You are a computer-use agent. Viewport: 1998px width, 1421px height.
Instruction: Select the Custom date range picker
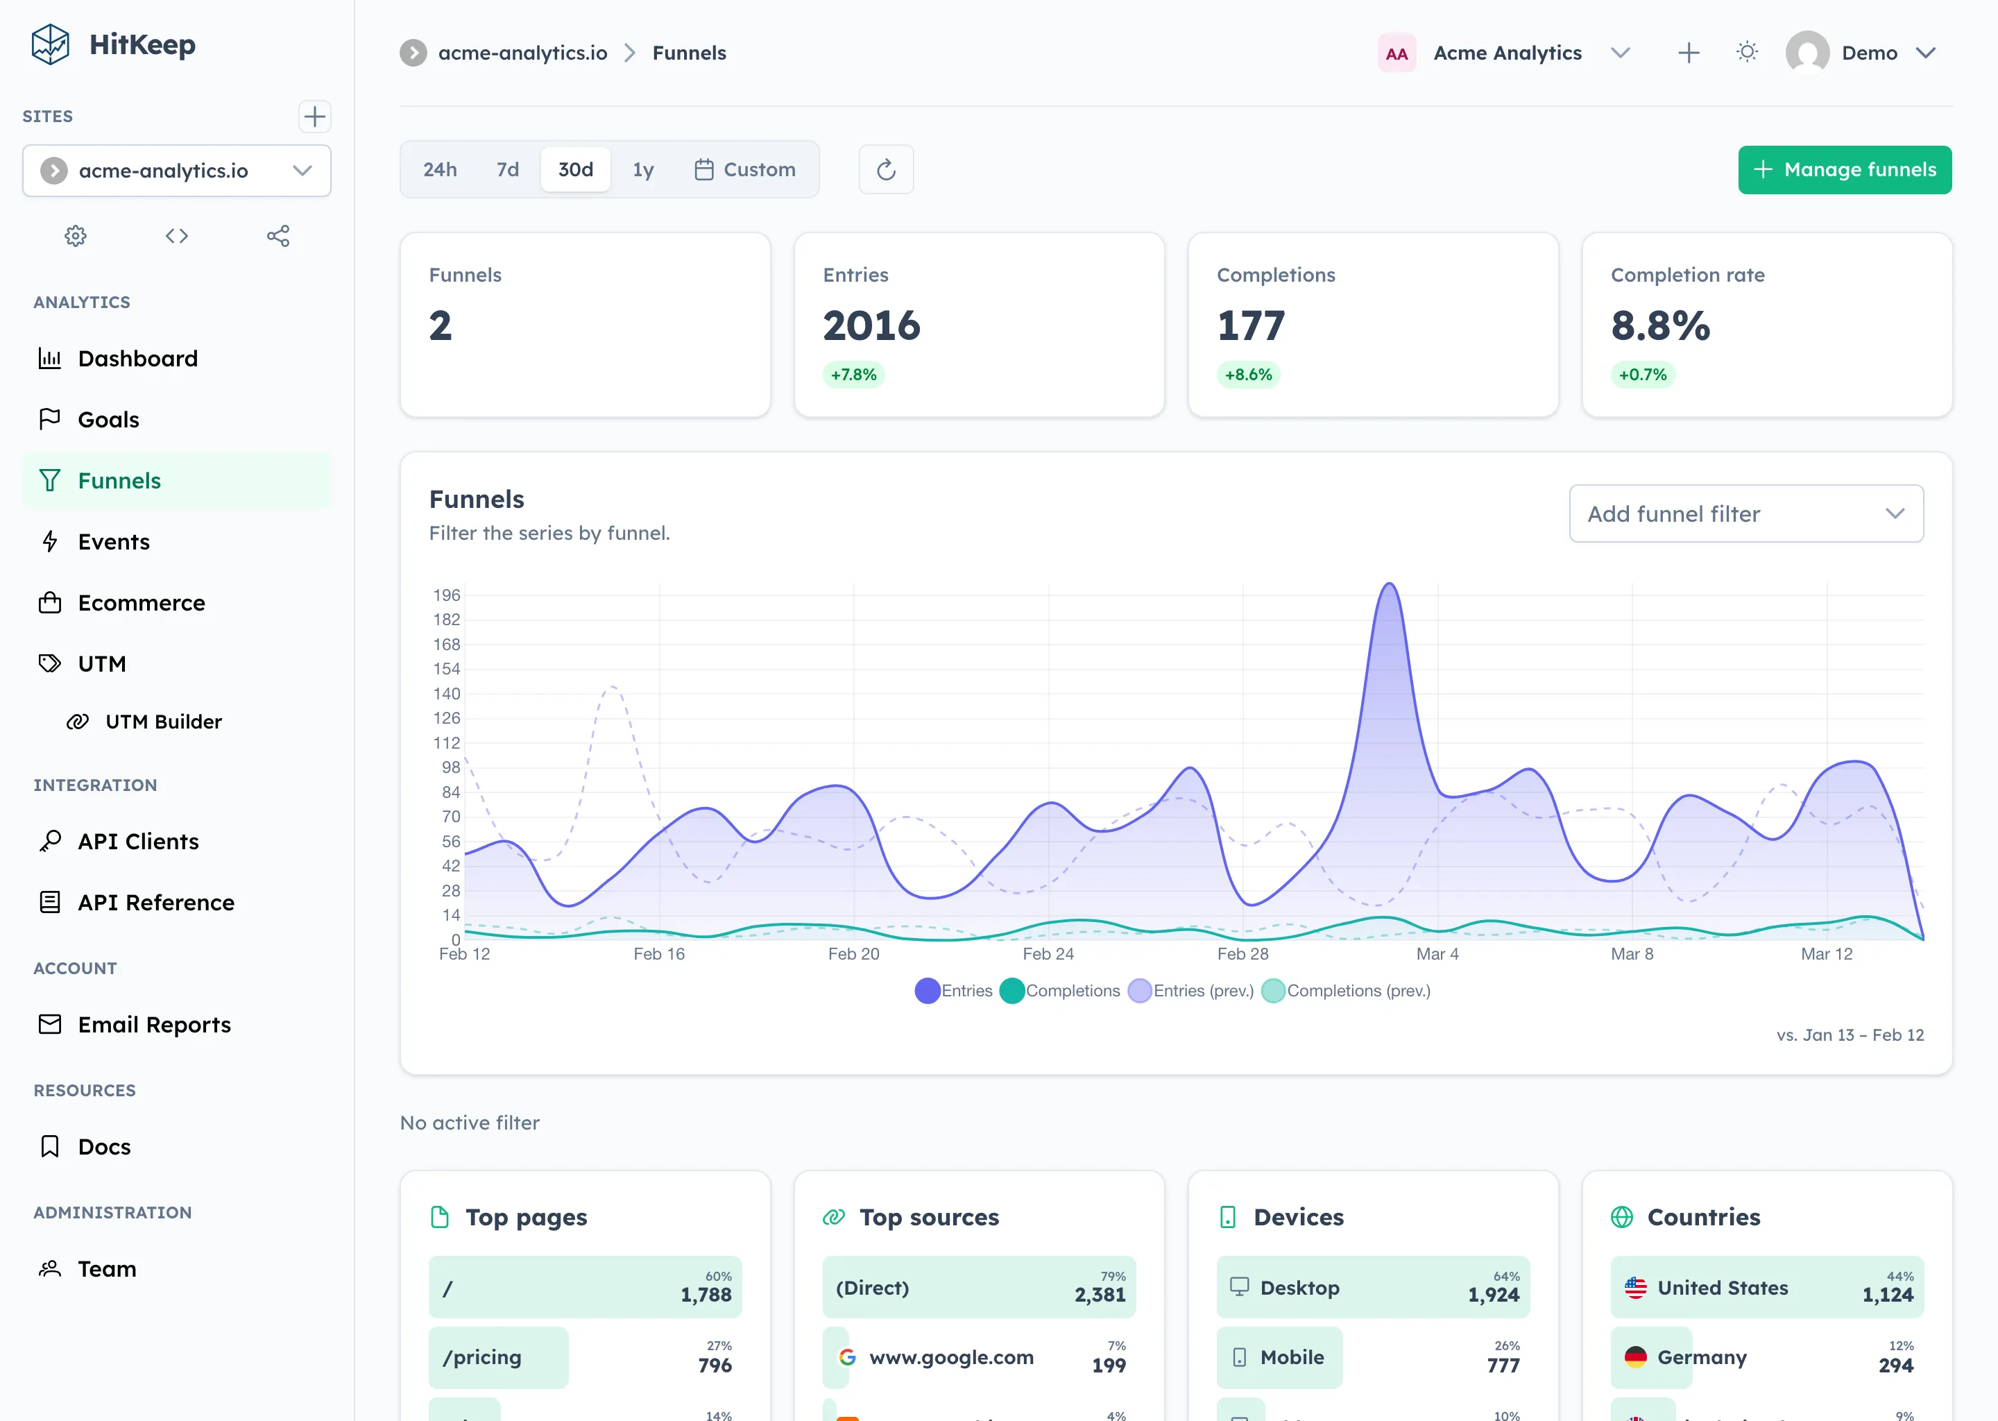745,169
